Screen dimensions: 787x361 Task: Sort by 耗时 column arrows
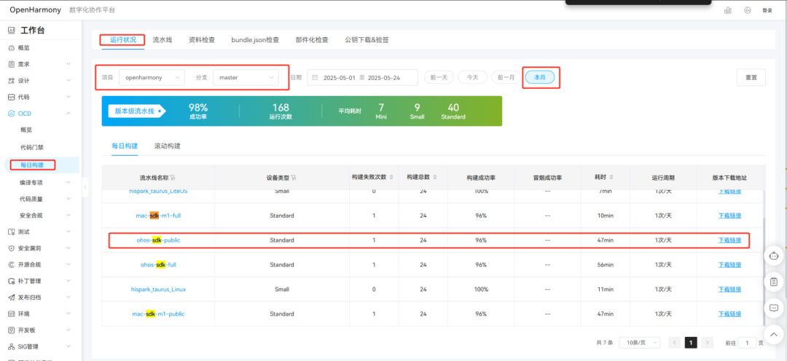click(610, 178)
